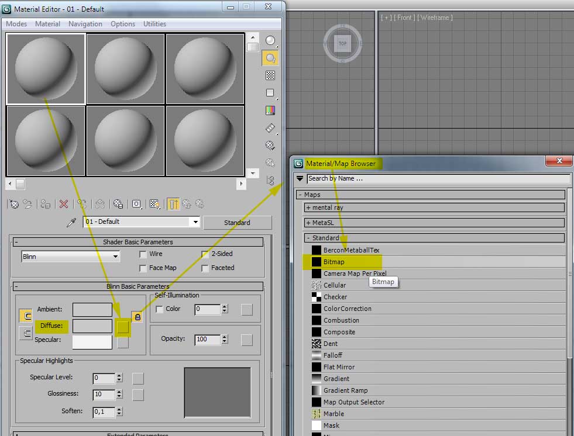Enable the 2-Sided checkbox
The width and height of the screenshot is (574, 436).
(x=205, y=254)
